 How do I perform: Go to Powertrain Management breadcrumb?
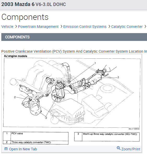[38, 27]
